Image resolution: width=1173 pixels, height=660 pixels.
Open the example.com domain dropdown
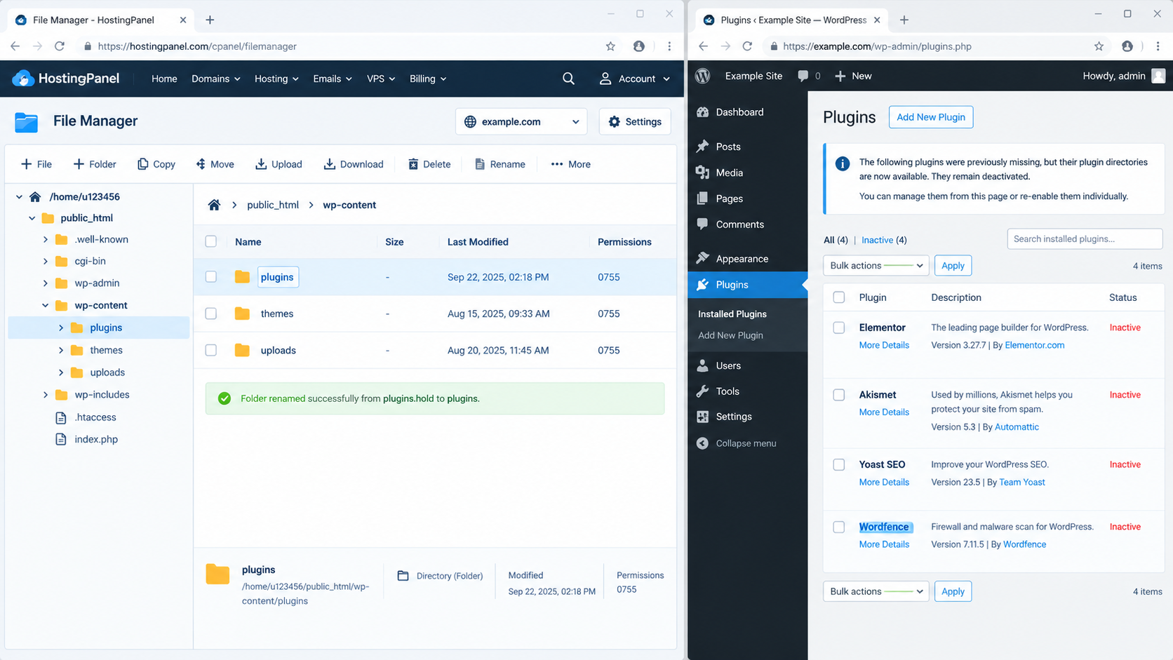click(521, 121)
